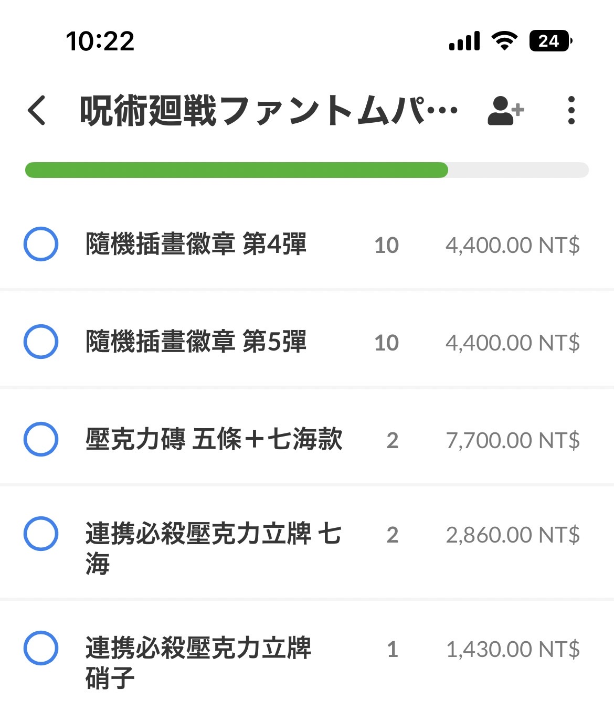
Task: Tap the back arrow icon
Action: click(37, 110)
